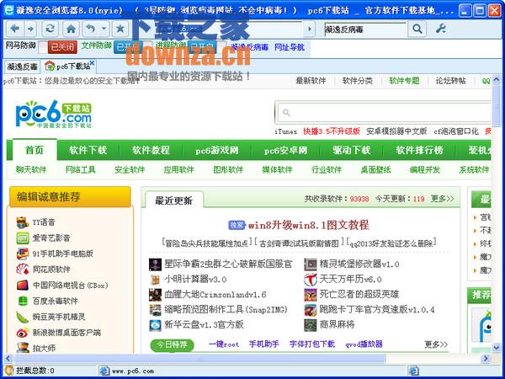Toggle the 文件防御 protection switch
This screenshot has height=379, width=505.
pos(133,47)
